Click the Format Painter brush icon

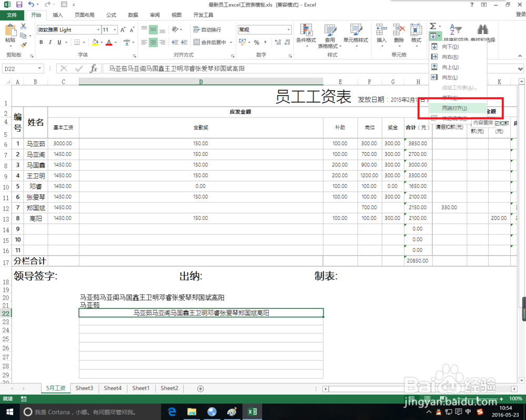(x=24, y=45)
